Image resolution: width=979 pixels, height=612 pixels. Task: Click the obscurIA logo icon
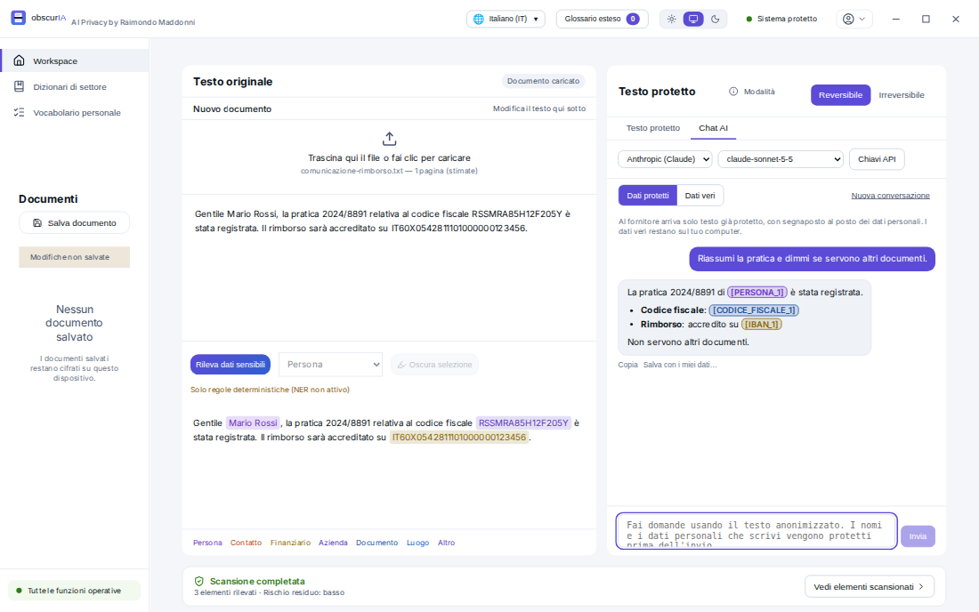coord(18,18)
